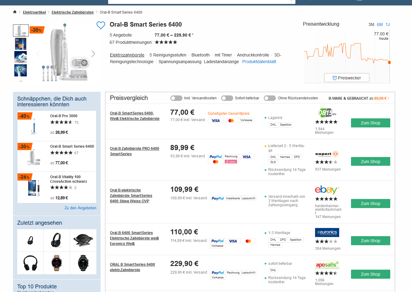Switch price chart to 1J range
Image resolution: width=412 pixels, height=292 pixels.
(x=388, y=24)
